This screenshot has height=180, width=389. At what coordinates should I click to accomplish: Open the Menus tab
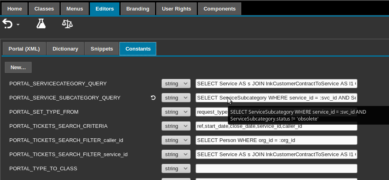(74, 8)
